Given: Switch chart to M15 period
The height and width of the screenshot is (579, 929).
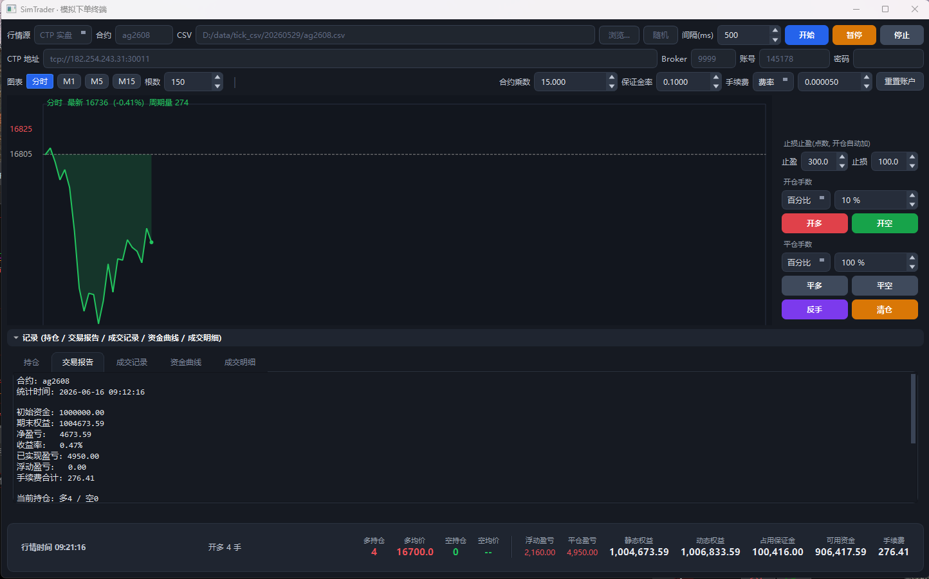Looking at the screenshot, I should tap(127, 82).
